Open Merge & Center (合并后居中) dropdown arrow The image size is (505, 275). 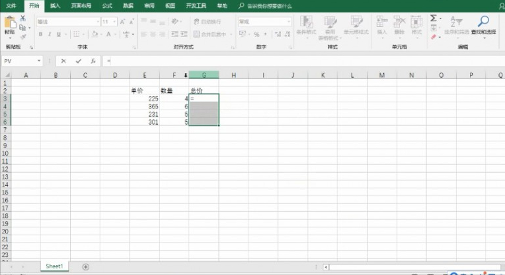[x=231, y=34]
